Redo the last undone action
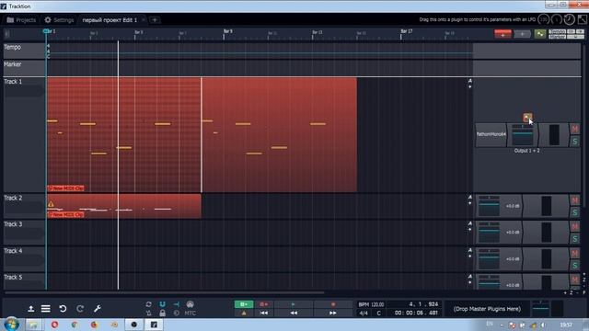 (x=80, y=309)
